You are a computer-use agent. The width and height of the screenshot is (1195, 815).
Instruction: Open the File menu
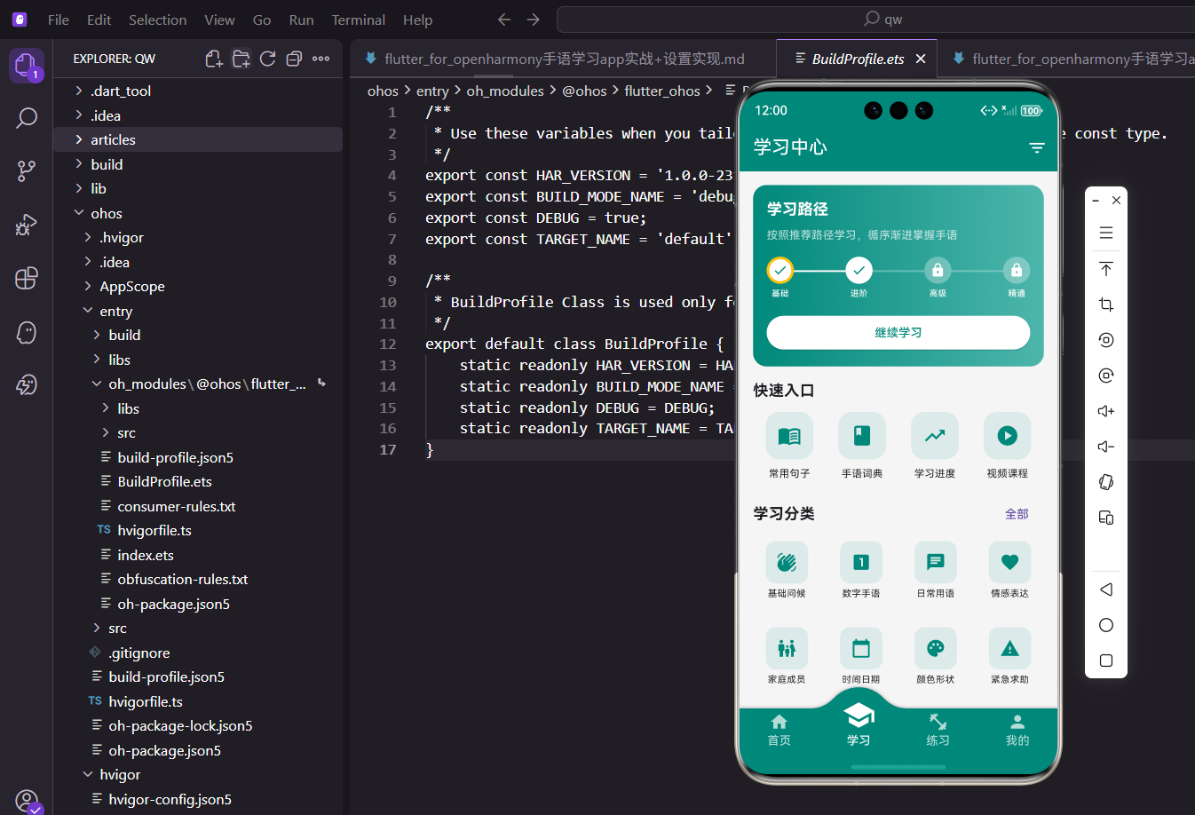click(59, 20)
